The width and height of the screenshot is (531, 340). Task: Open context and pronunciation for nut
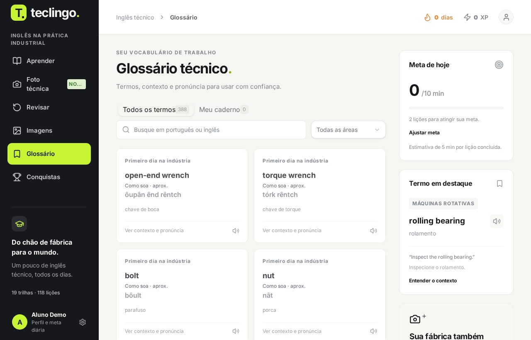click(292, 331)
